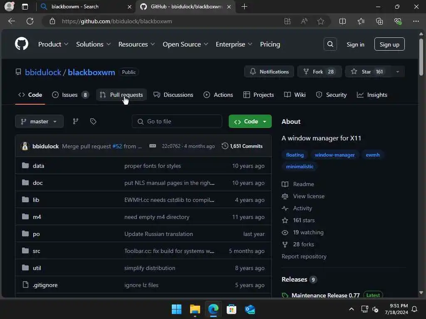Open Windows Start menu

click(176, 309)
